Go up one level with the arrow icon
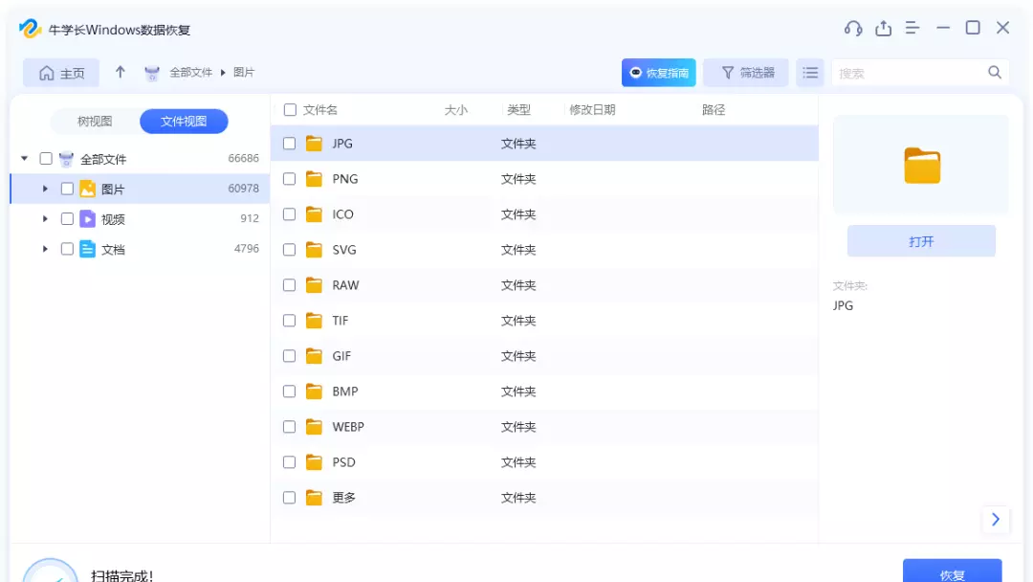This screenshot has width=1033, height=582. pyautogui.click(x=120, y=72)
